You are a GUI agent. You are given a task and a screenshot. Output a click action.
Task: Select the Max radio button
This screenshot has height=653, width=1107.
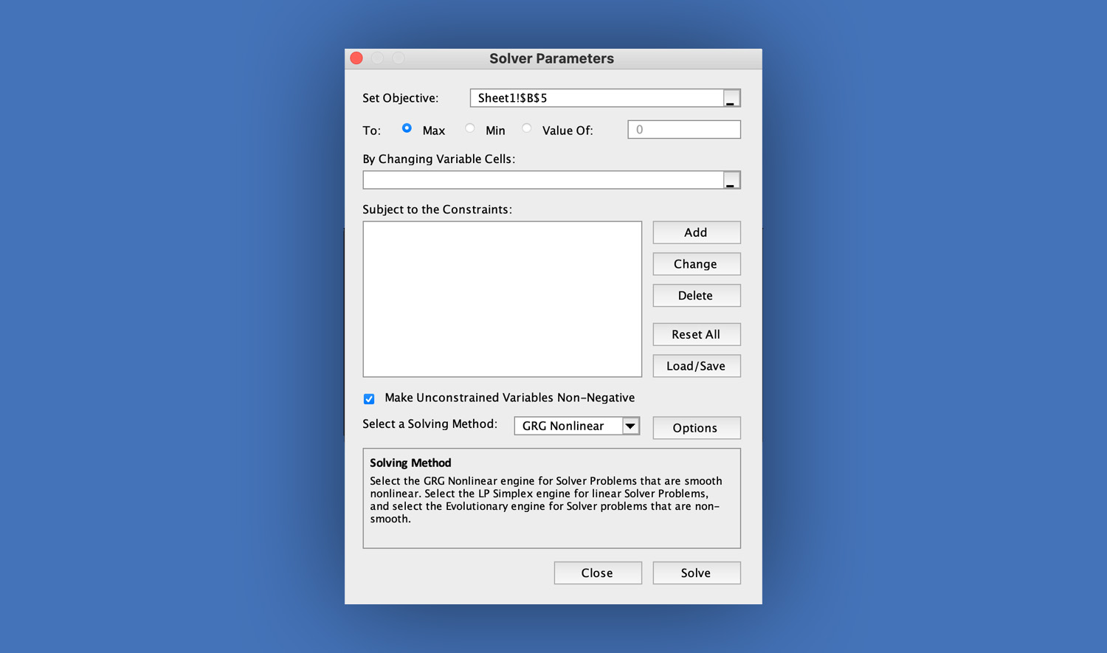coord(407,128)
